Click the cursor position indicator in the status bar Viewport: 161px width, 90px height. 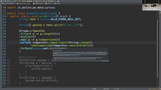117,89
